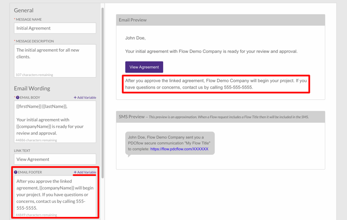Viewport: 347px width, 220px height.
Task: Click inside the Email Footer text area
Action: pyautogui.click(x=55, y=196)
